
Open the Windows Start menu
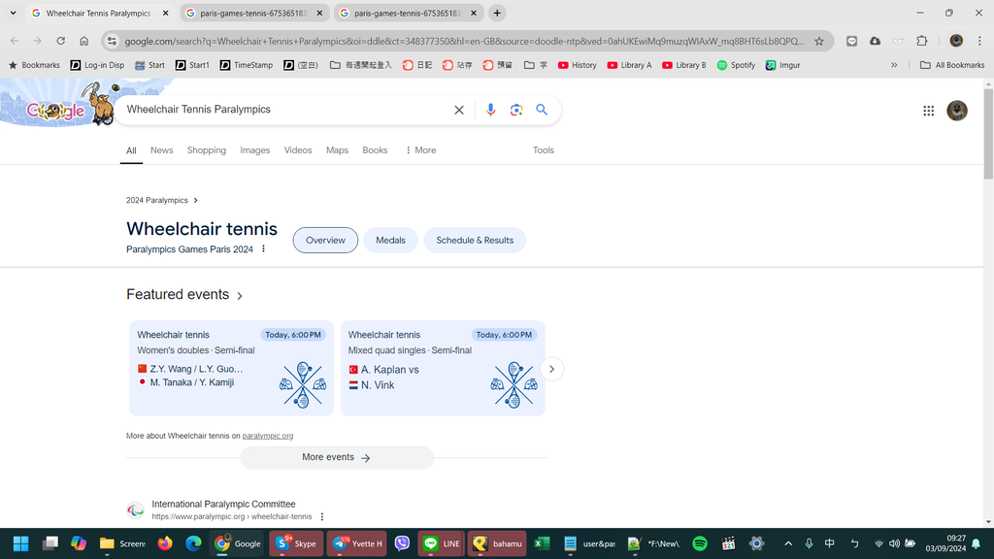[21, 543]
